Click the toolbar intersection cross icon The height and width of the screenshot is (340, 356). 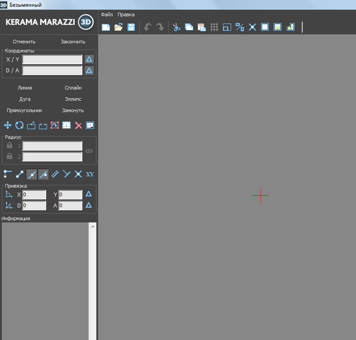(252, 27)
